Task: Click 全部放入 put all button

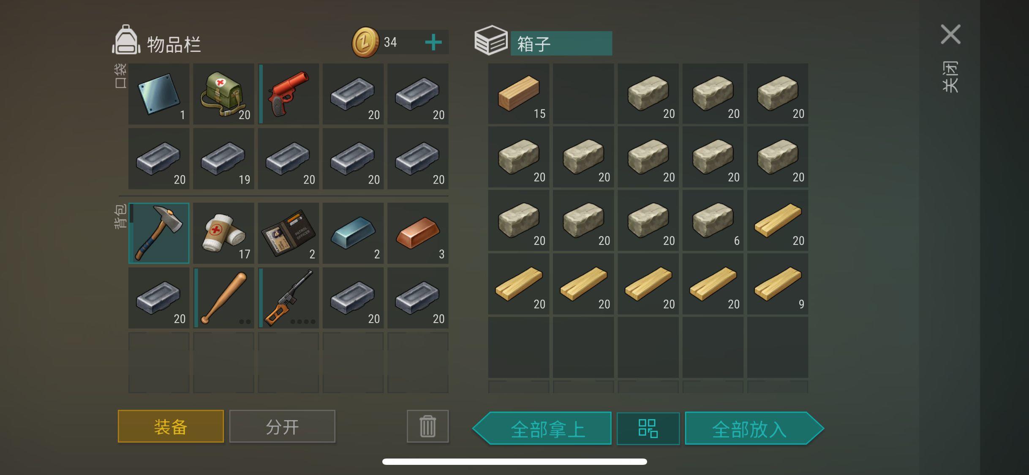Action: (754, 429)
